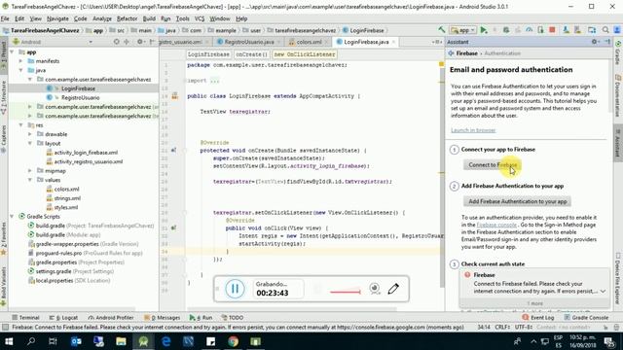The image size is (623, 350).
Task: Expand the Firebase notification chevron
Action: tap(604, 292)
